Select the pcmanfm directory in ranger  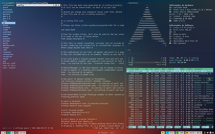(7, 39)
